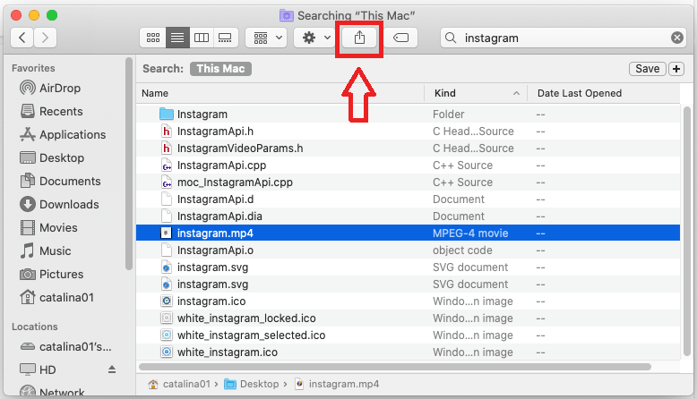Click into the search field containing instagram
This screenshot has width=697, height=399.
pos(563,38)
